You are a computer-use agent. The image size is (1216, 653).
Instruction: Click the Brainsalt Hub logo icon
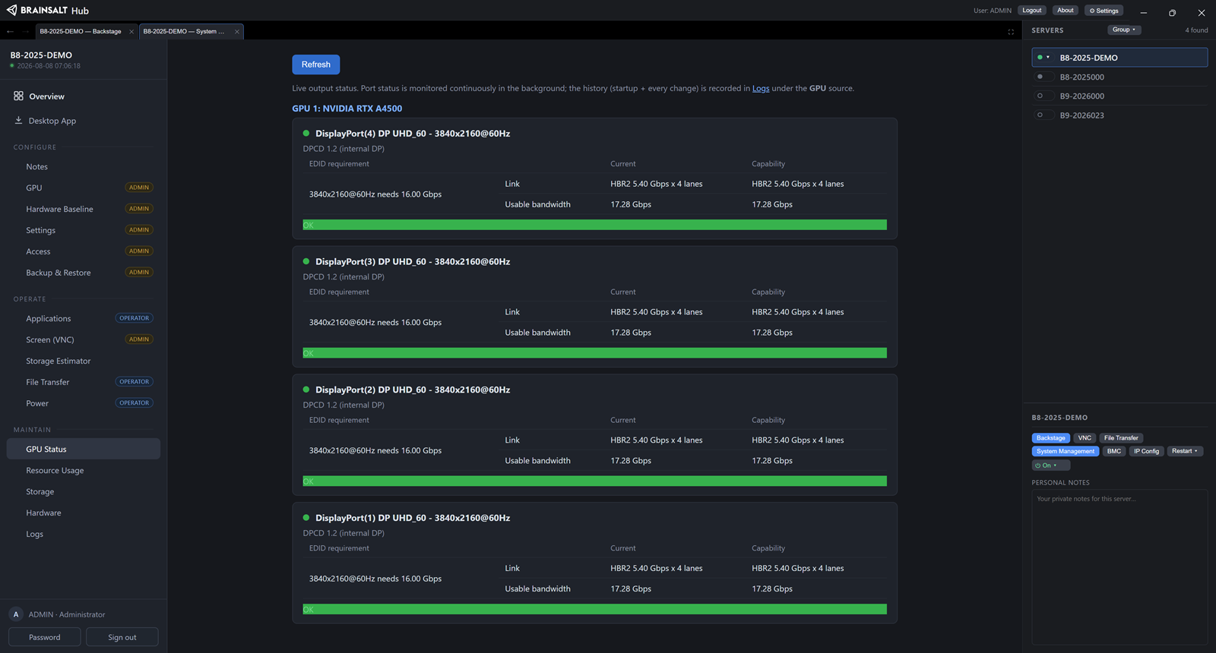coord(11,10)
